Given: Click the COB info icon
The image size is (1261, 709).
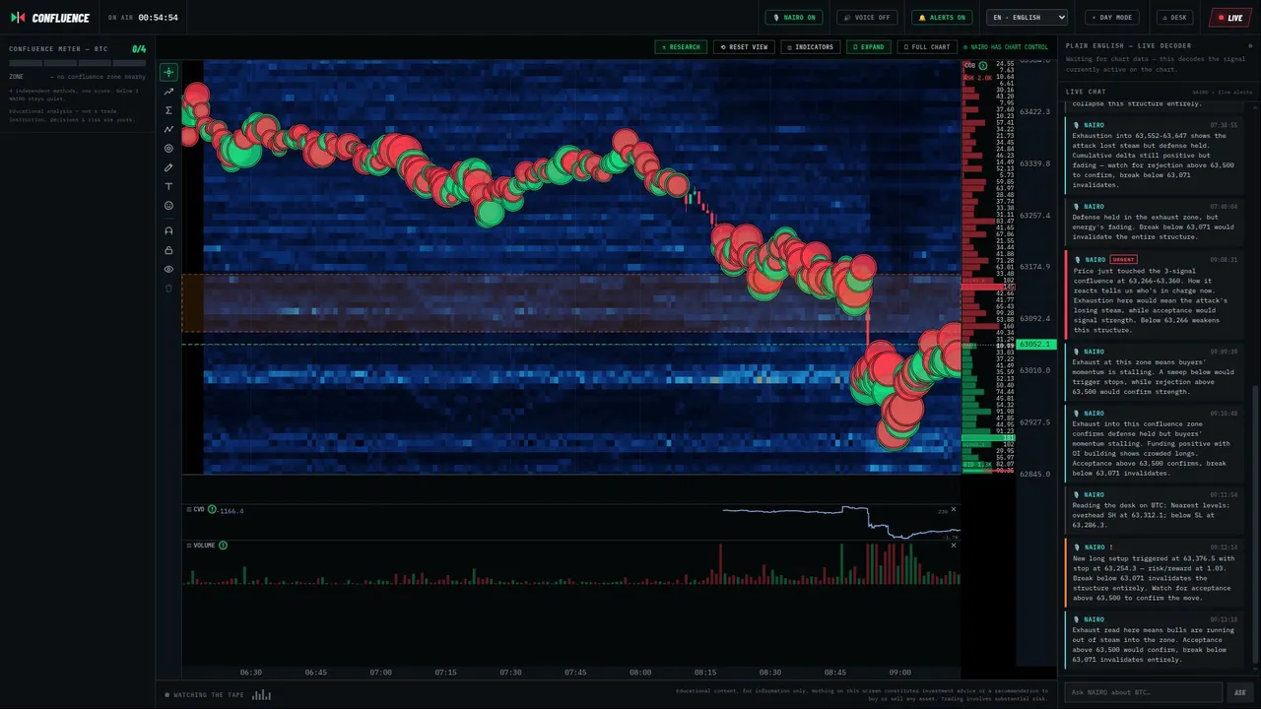Looking at the screenshot, I should pos(983,65).
